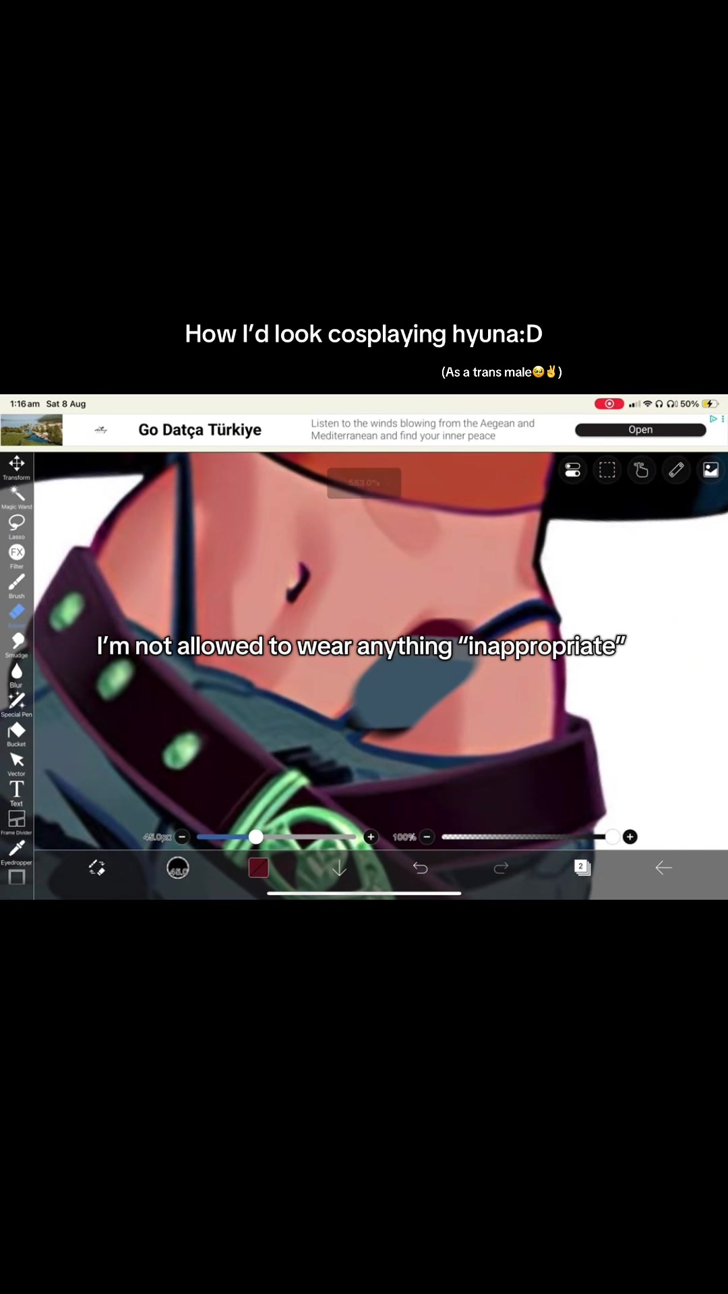Redo the last action
Image resolution: width=728 pixels, height=1294 pixels.
(501, 868)
